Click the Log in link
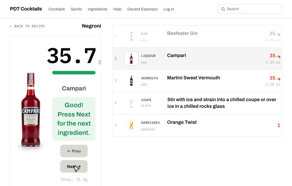Screen dimensions: 292x186 coord(169,9)
